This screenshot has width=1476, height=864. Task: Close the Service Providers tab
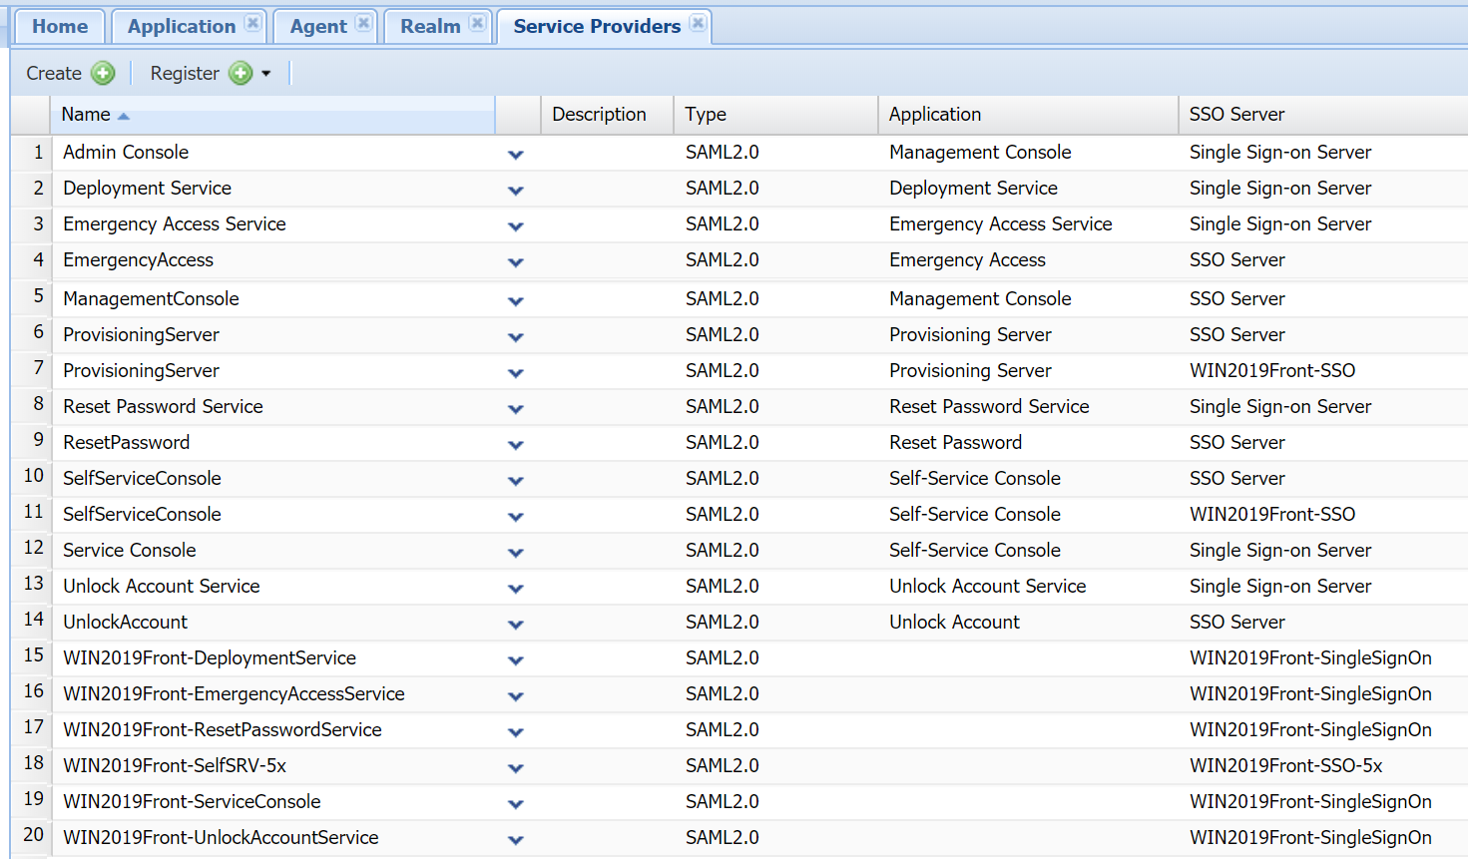[698, 23]
